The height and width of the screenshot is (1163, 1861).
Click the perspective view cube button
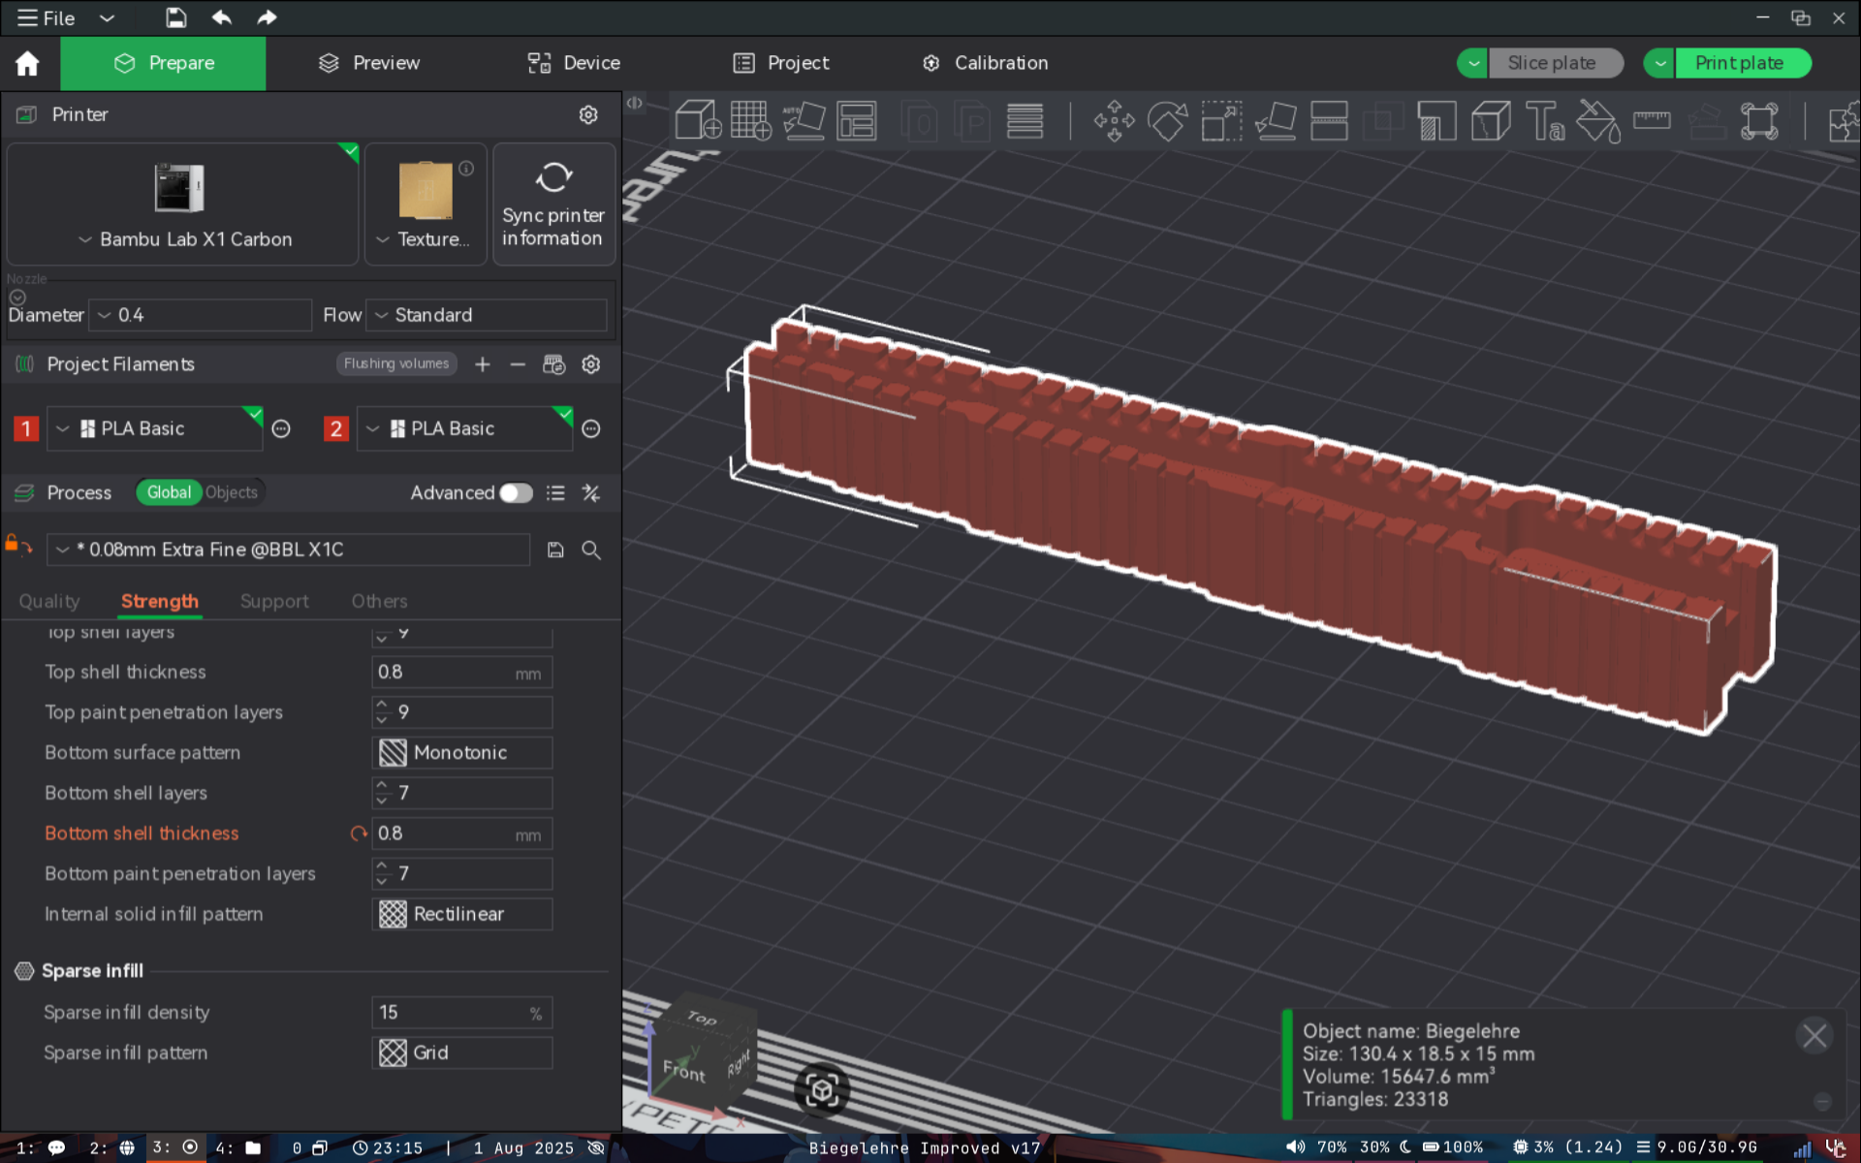822,1090
